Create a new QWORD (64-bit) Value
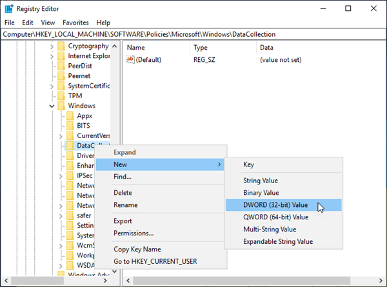The image size is (387, 287). pyautogui.click(x=284, y=217)
